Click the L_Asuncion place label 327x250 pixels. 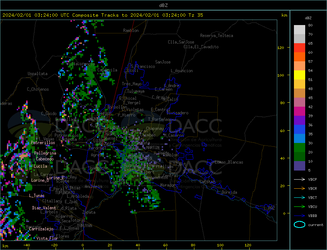pyautogui.click(x=182, y=71)
